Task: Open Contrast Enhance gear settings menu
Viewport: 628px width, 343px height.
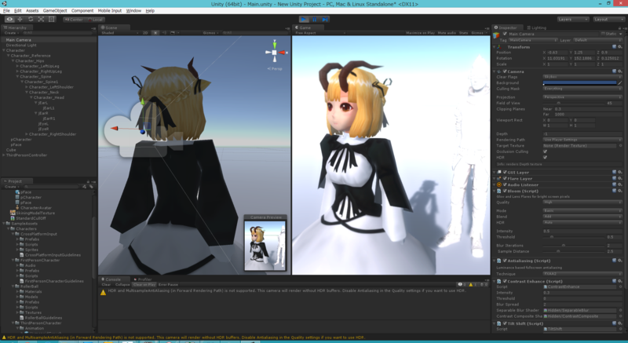Action: (x=619, y=281)
